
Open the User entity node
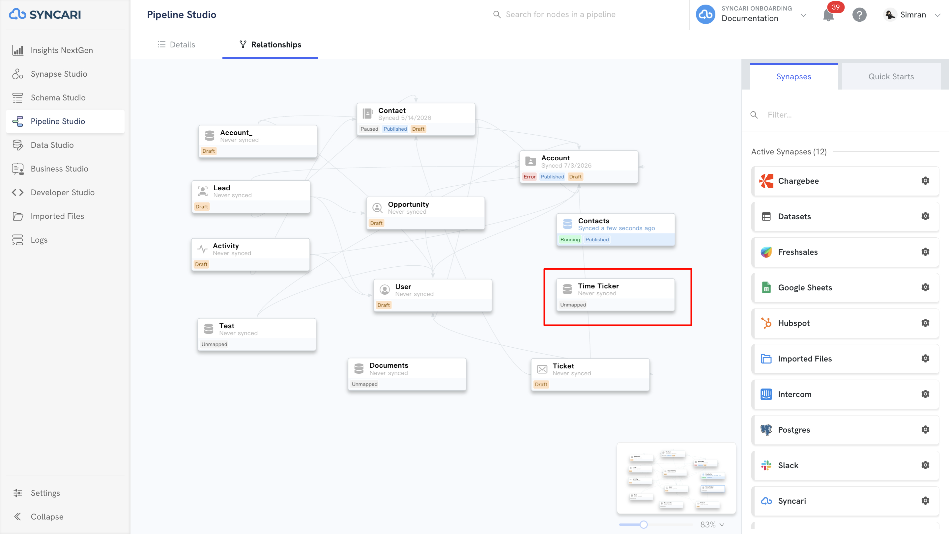point(433,295)
